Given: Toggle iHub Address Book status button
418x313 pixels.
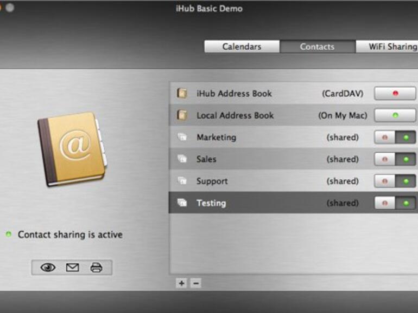Looking at the screenshot, I should click(395, 93).
